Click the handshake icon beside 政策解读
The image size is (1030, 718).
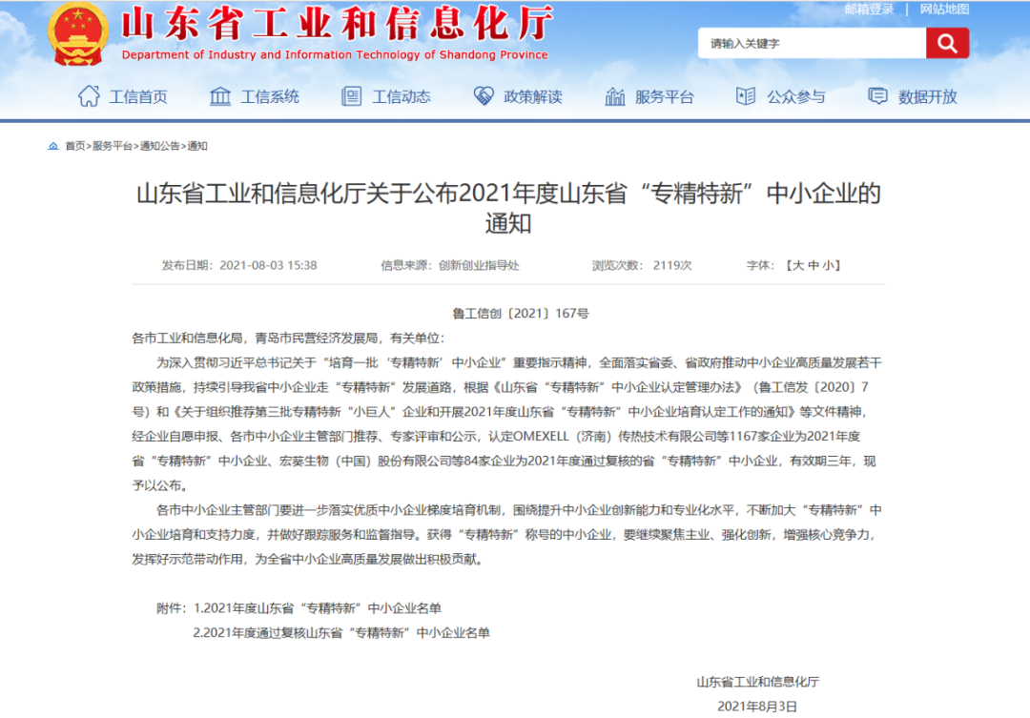(484, 96)
